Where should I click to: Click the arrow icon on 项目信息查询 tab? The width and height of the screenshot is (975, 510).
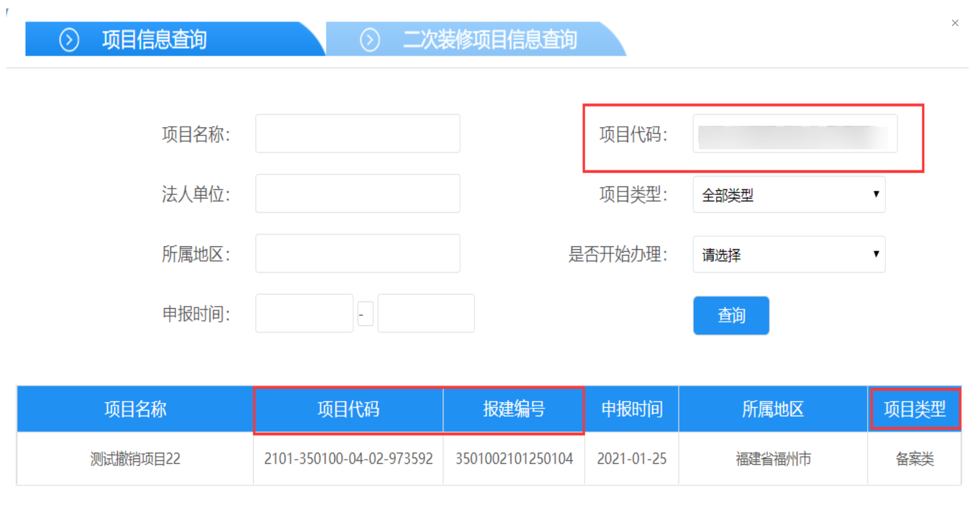pyautogui.click(x=69, y=40)
